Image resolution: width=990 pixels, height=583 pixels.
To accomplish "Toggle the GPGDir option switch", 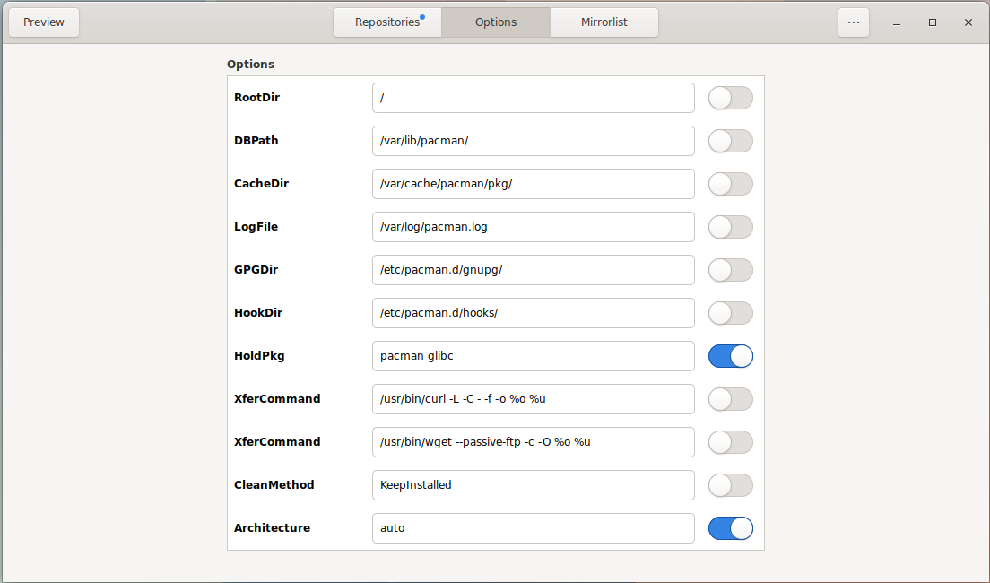I will (x=731, y=270).
